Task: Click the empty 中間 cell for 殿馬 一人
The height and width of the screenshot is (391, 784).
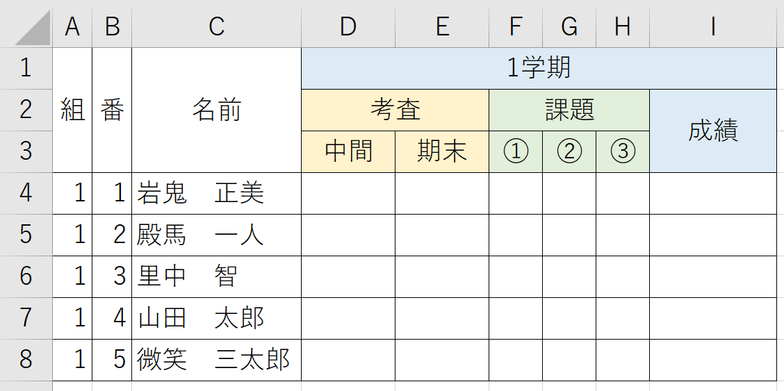Action: [x=348, y=235]
